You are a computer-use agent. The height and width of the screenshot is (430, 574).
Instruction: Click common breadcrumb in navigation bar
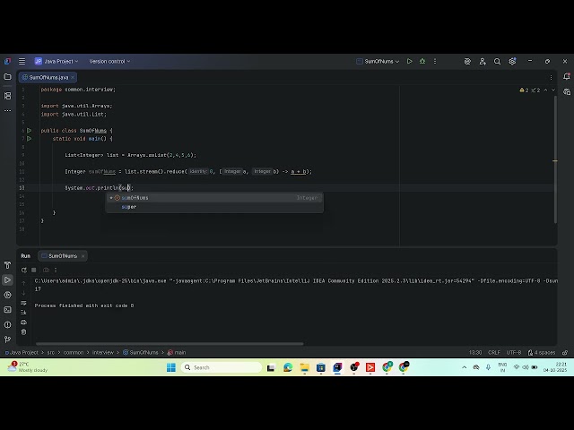coord(74,352)
